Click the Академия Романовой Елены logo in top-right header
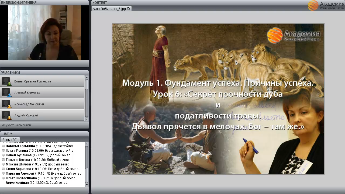345x194 pixels. 326,5
